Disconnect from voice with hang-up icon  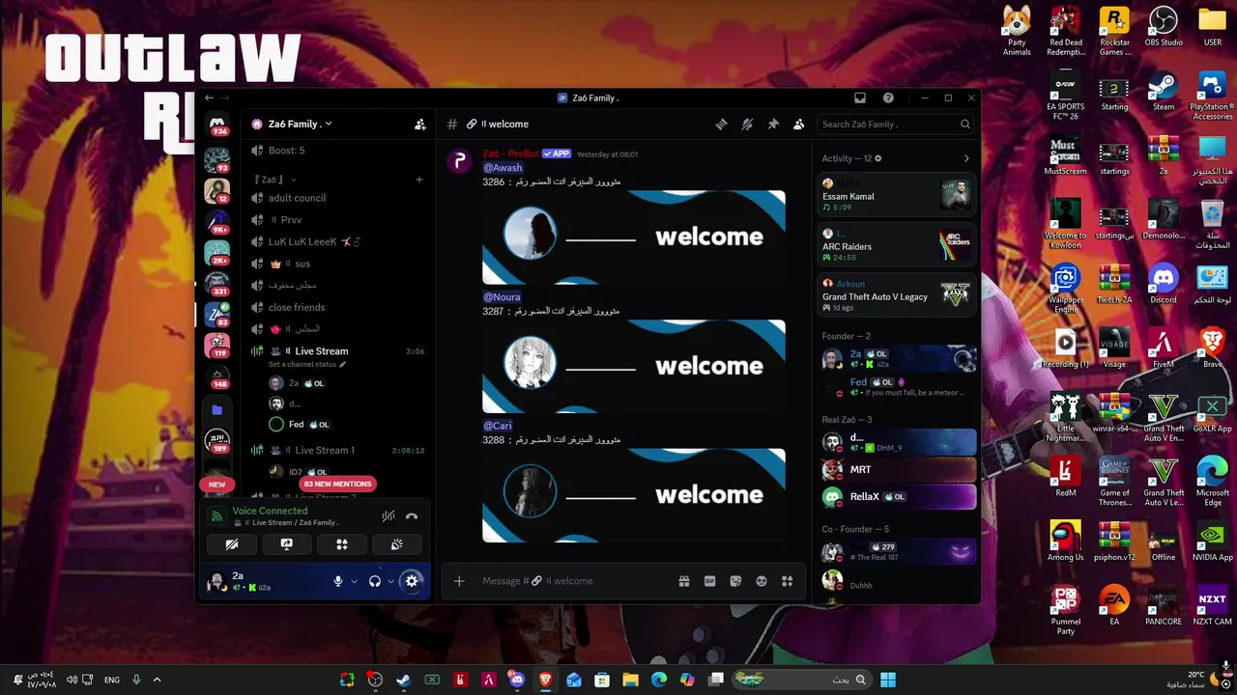coord(412,516)
